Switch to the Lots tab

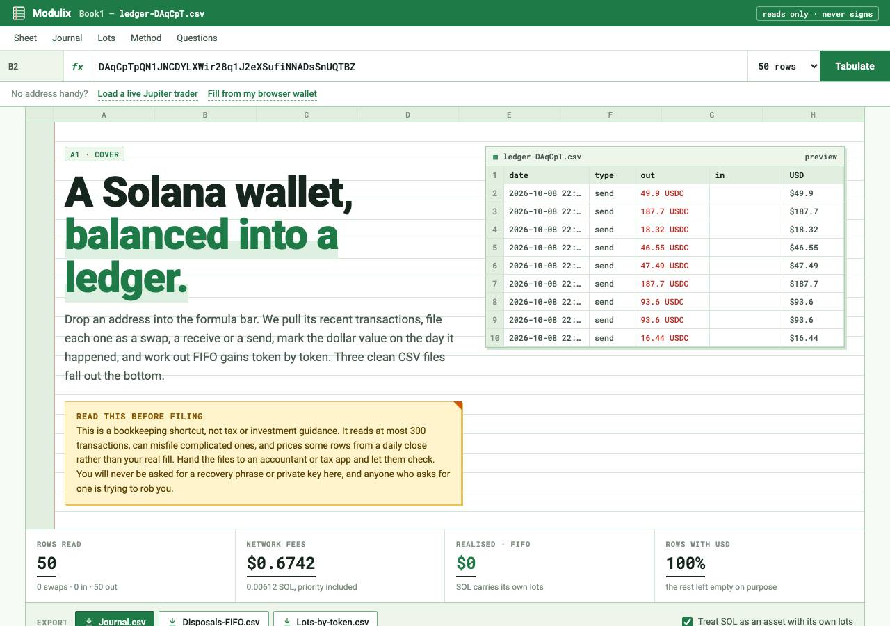click(106, 38)
